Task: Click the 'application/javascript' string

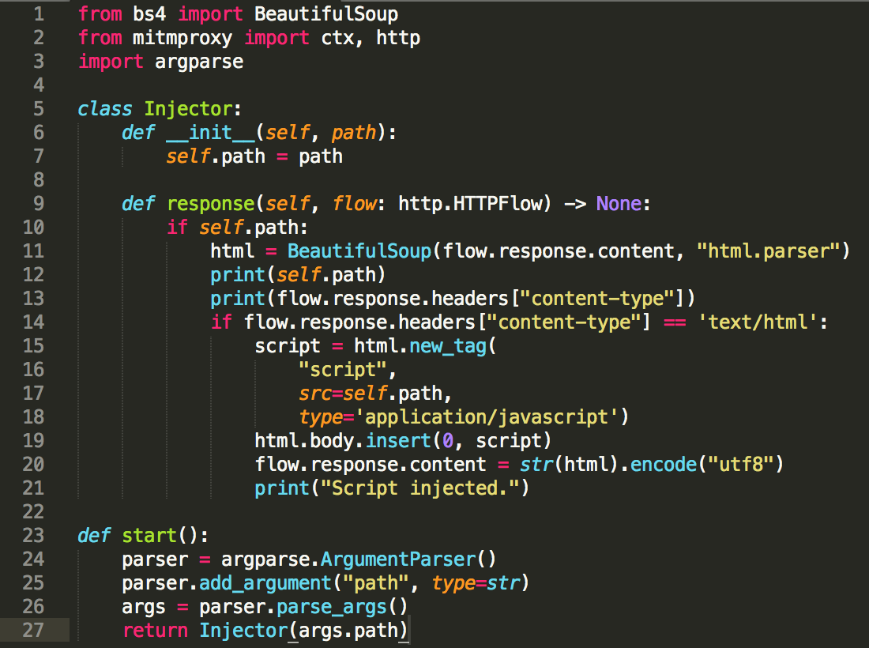Action: coord(486,417)
